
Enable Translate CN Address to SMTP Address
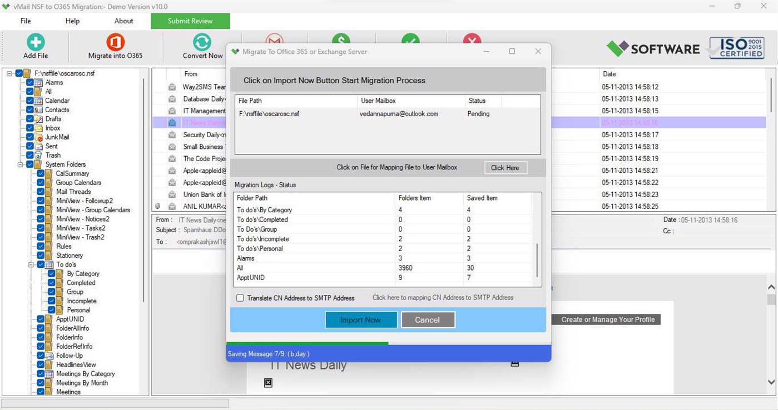240,298
